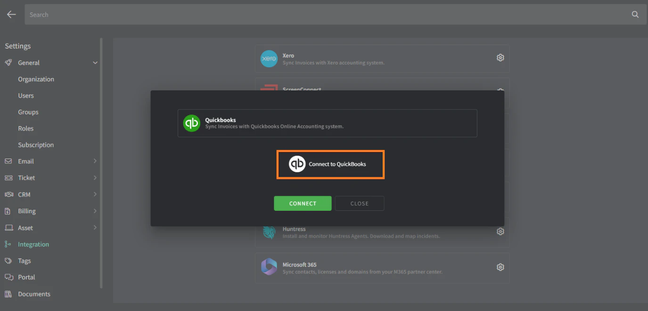The image size is (648, 311).
Task: Click the Xero logo icon
Action: pyautogui.click(x=269, y=59)
